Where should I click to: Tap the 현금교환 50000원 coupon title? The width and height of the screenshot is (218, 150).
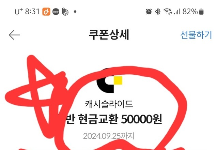click(x=114, y=119)
